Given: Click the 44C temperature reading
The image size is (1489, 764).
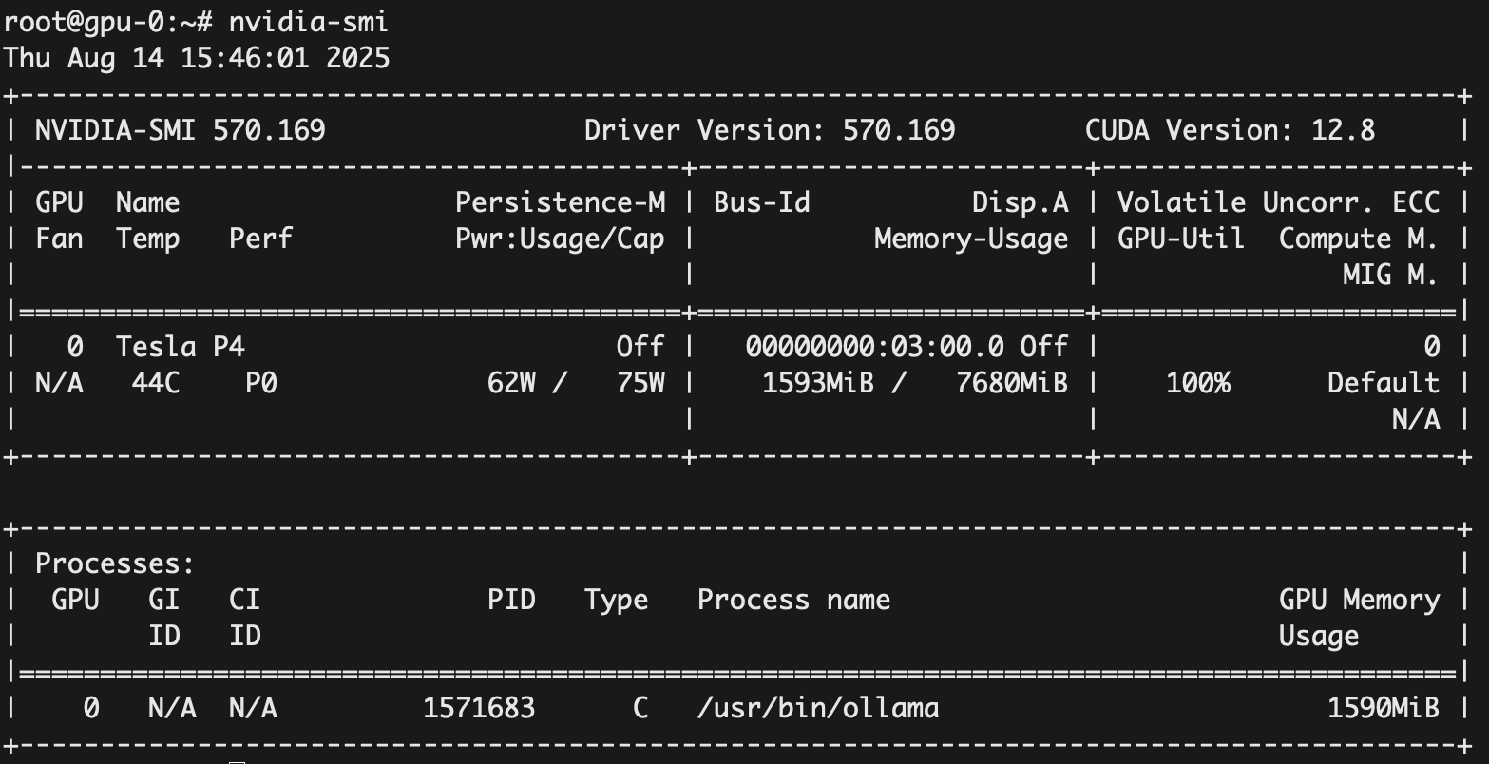Looking at the screenshot, I should (x=155, y=383).
